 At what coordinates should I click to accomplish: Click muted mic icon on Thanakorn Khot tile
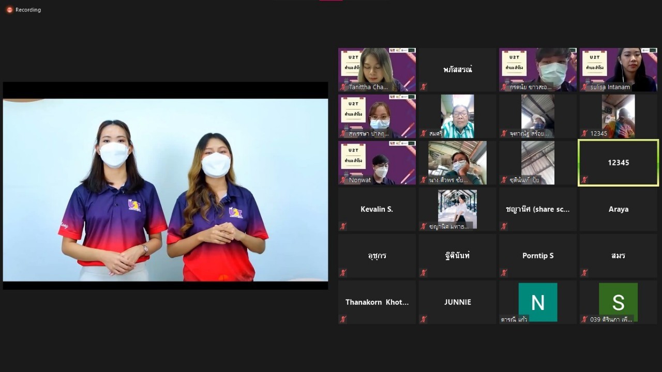pos(343,319)
